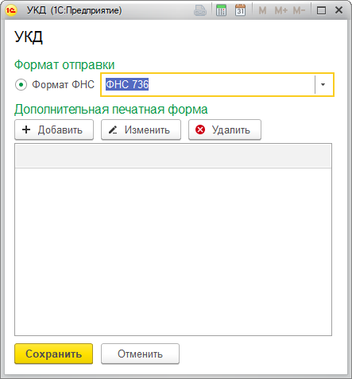Viewport: 352px width, 379px height.
Task: Click the M+ memory add button
Action: [280, 10]
